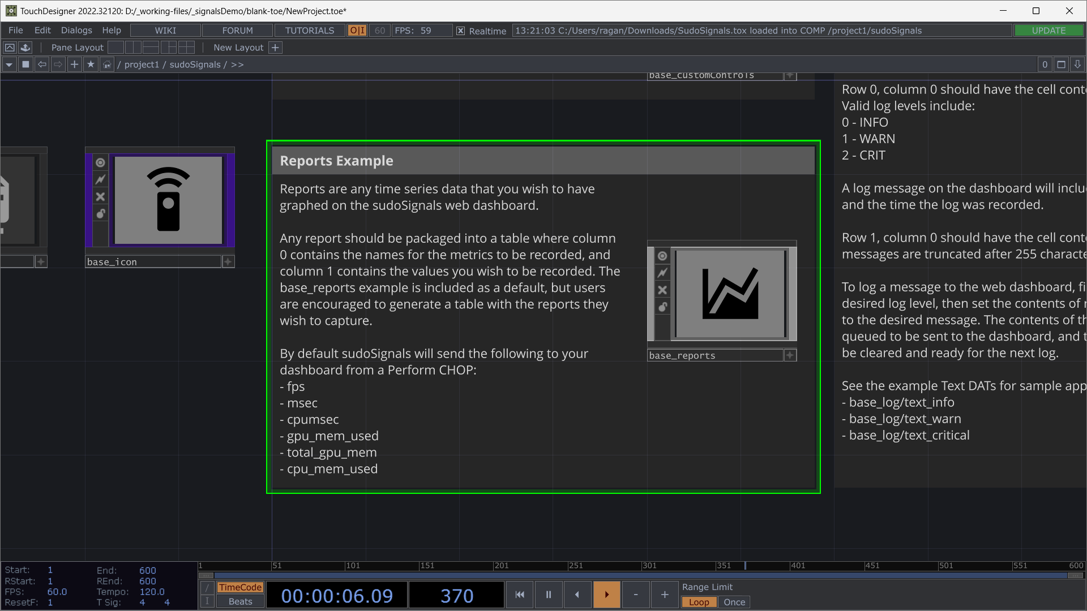Click the pane down-arrow split icon
This screenshot has width=1087, height=611.
[x=1077, y=64]
